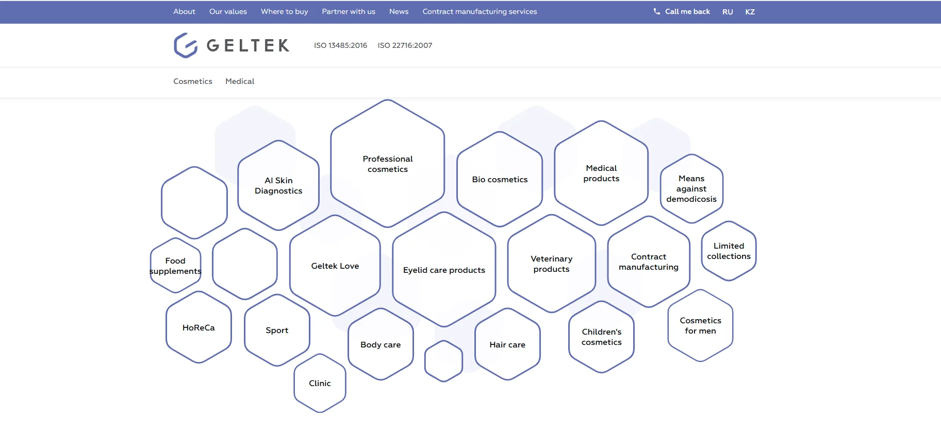Screen dimensions: 941x436
Task: Select the Means against demodicosis hexagon
Action: [691, 188]
